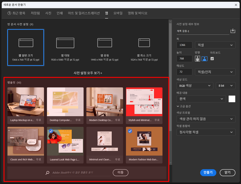Select the Modern Desktop Co... template thumbnail
Viewport: 241px width, 184px height.
(x=105, y=102)
